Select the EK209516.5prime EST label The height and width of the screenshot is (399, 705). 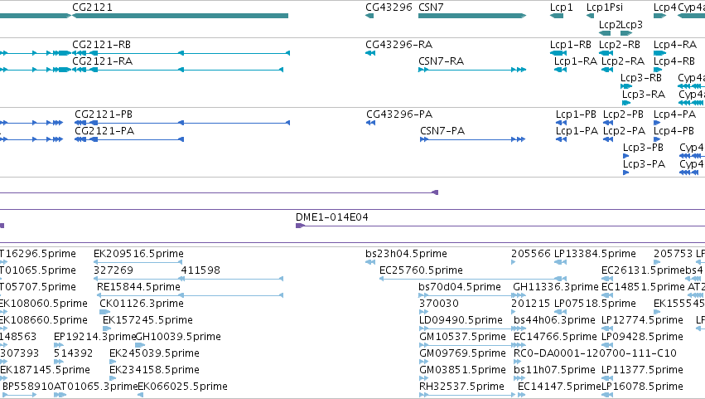138,254
